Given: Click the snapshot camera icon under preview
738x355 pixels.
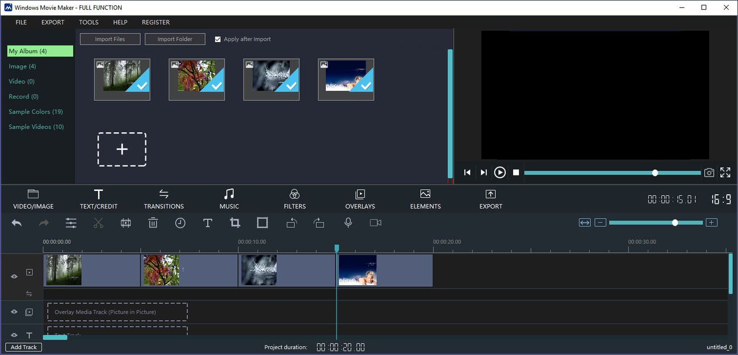Looking at the screenshot, I should [x=708, y=173].
